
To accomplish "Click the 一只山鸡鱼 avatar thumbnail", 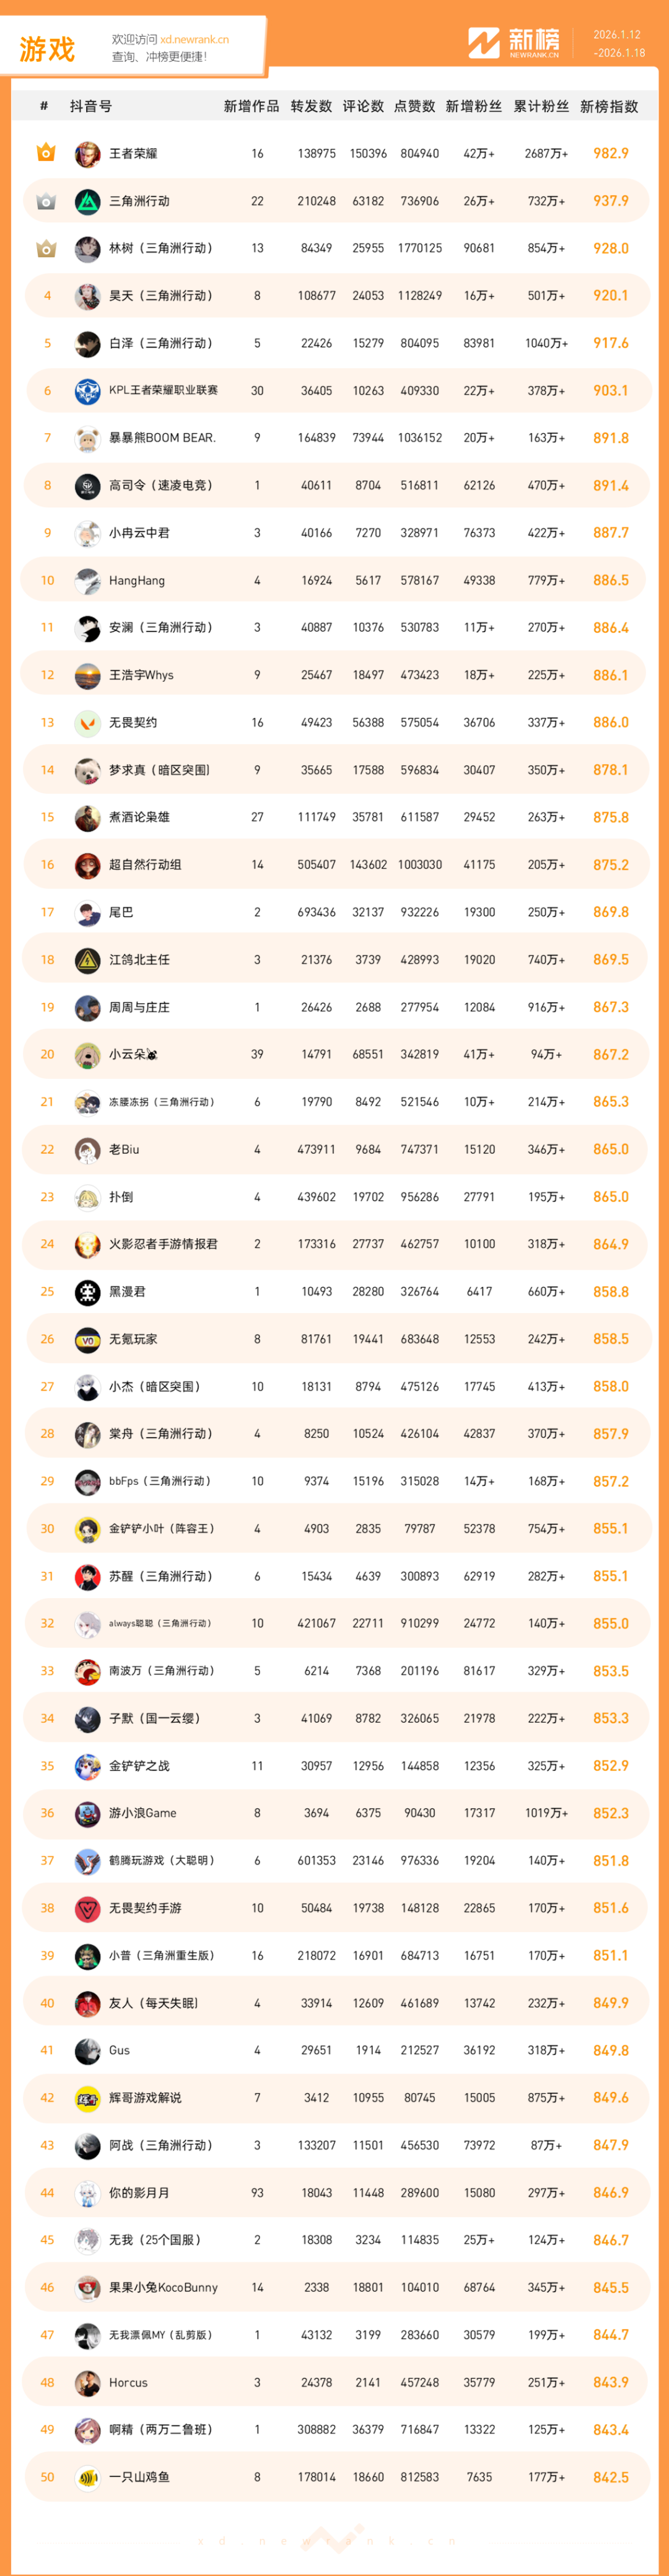I will click(87, 2477).
